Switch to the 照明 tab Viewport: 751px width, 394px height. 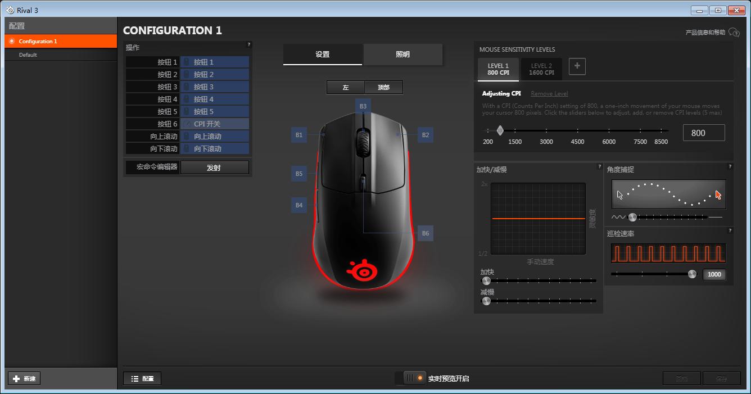(x=402, y=55)
